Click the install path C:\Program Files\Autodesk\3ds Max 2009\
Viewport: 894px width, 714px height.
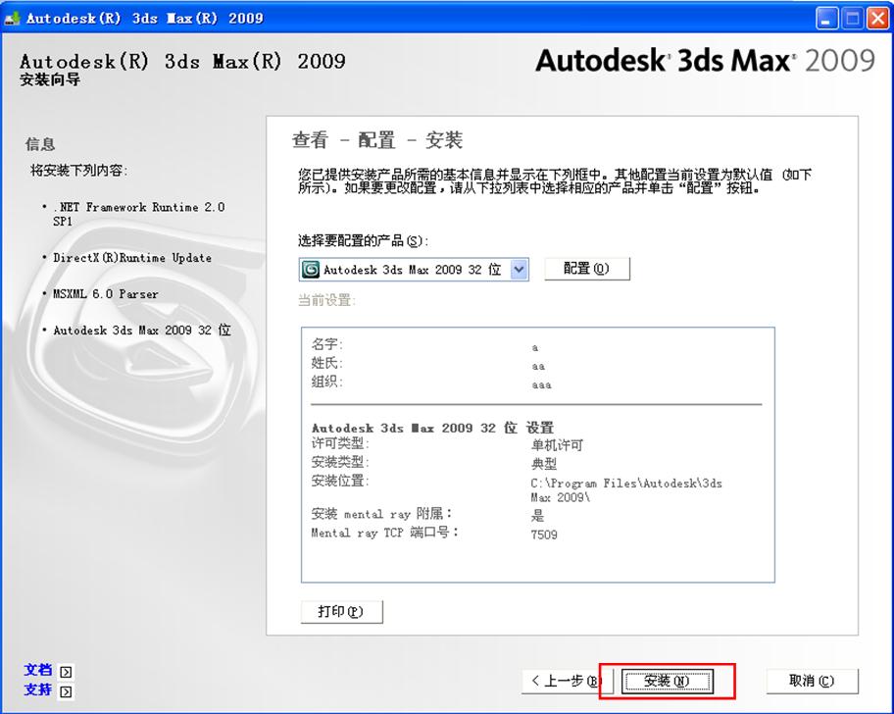point(626,489)
